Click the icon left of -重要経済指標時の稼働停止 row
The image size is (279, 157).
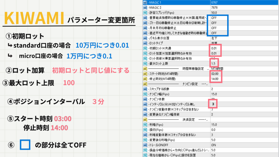(145, 18)
